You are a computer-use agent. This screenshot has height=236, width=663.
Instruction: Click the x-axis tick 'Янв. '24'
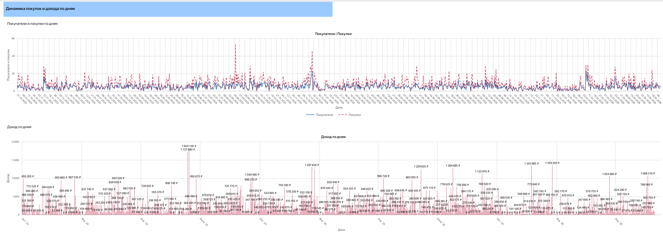[x=85, y=221]
